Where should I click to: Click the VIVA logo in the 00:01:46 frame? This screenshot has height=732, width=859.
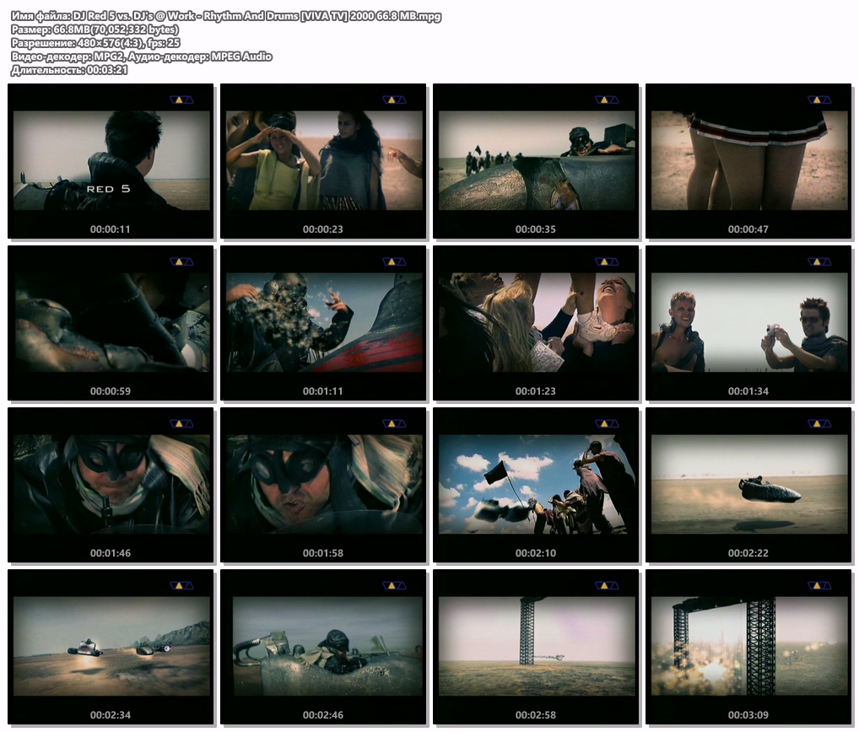(182, 423)
